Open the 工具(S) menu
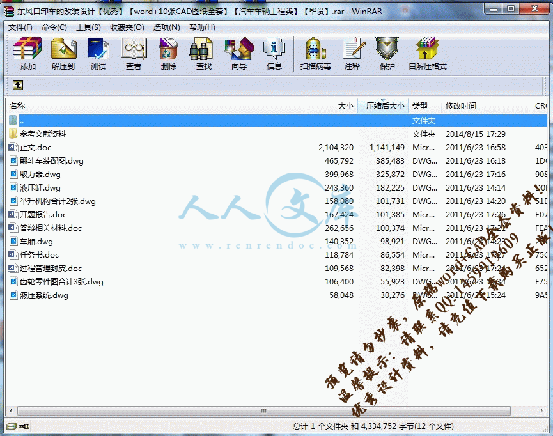The width and height of the screenshot is (553, 436). tap(88, 27)
